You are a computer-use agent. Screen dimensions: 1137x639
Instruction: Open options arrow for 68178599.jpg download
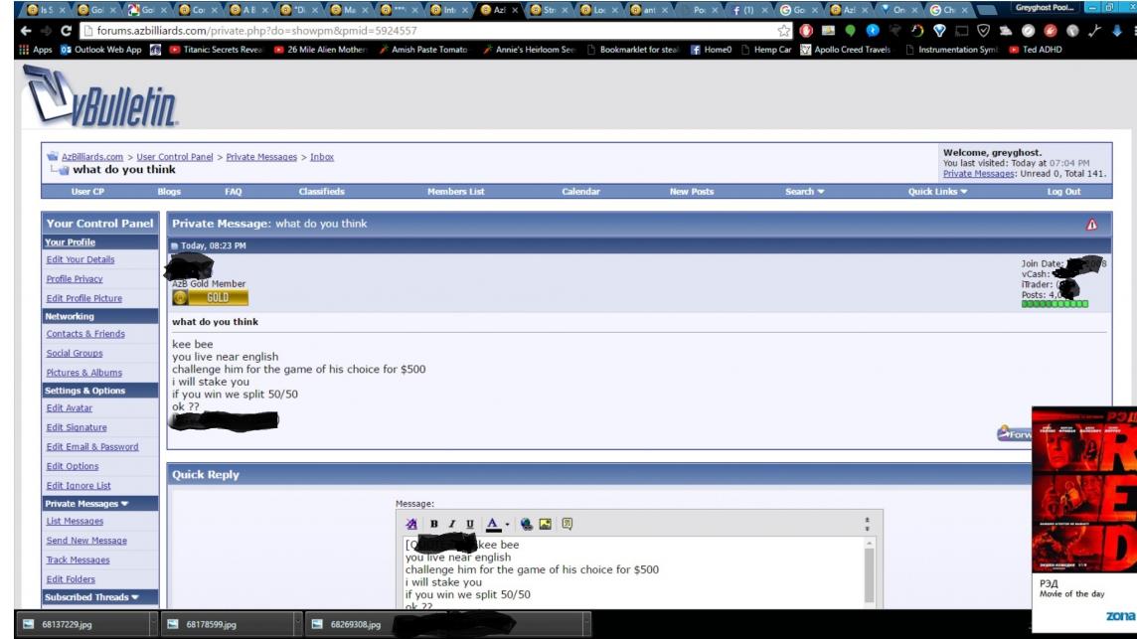pyautogui.click(x=297, y=624)
